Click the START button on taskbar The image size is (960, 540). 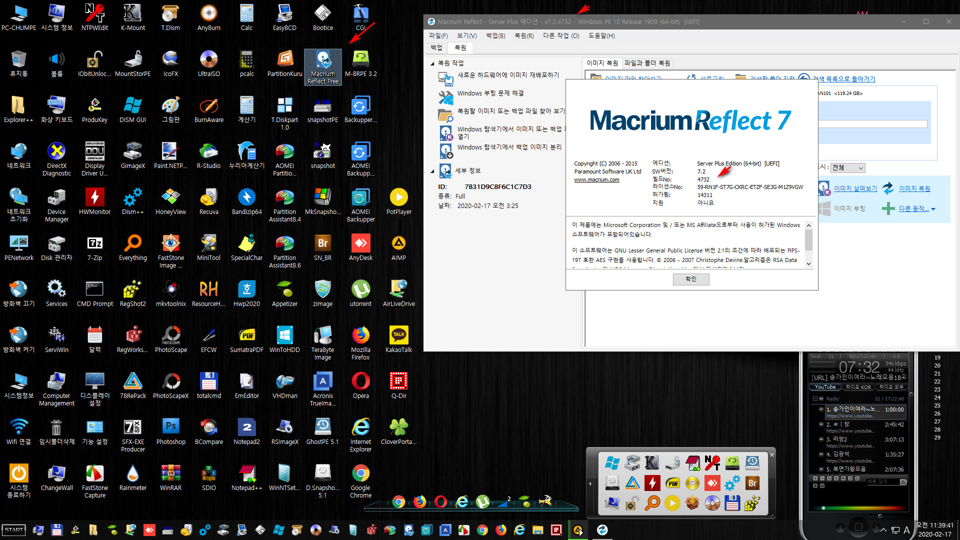point(14,530)
